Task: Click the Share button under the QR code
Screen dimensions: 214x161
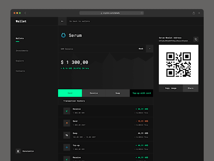Action: [191, 88]
